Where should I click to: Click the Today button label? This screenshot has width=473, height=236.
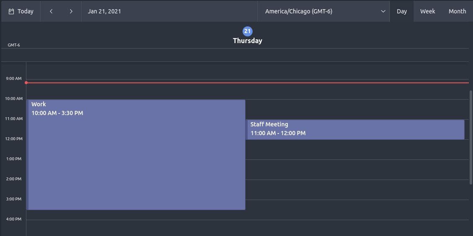click(26, 11)
